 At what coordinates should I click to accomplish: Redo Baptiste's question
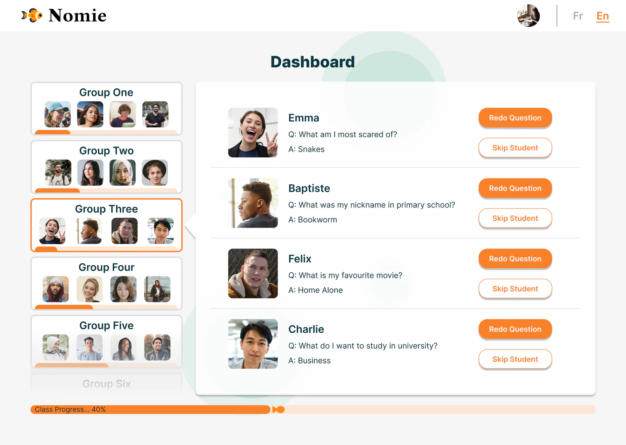coord(515,188)
